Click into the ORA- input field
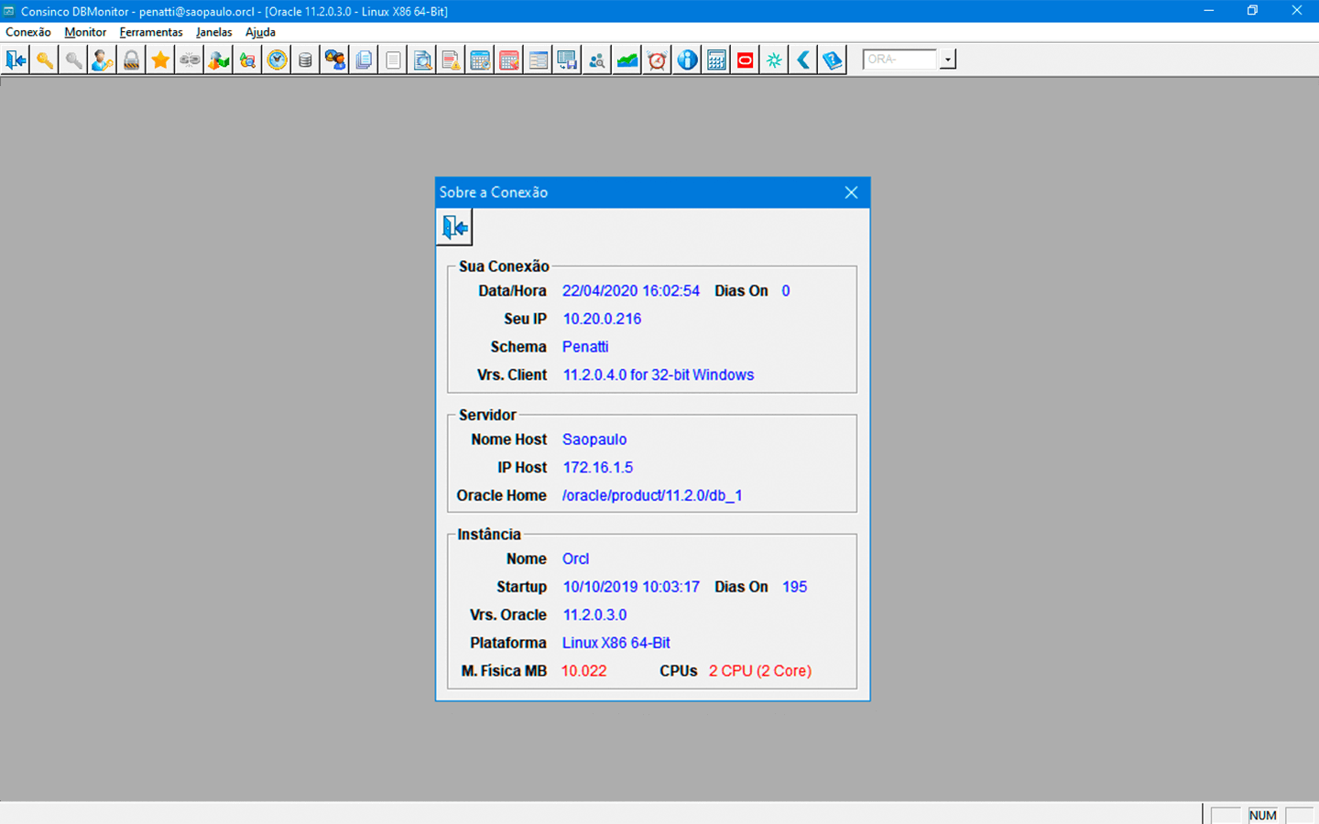Image resolution: width=1319 pixels, height=824 pixels. pos(899,60)
